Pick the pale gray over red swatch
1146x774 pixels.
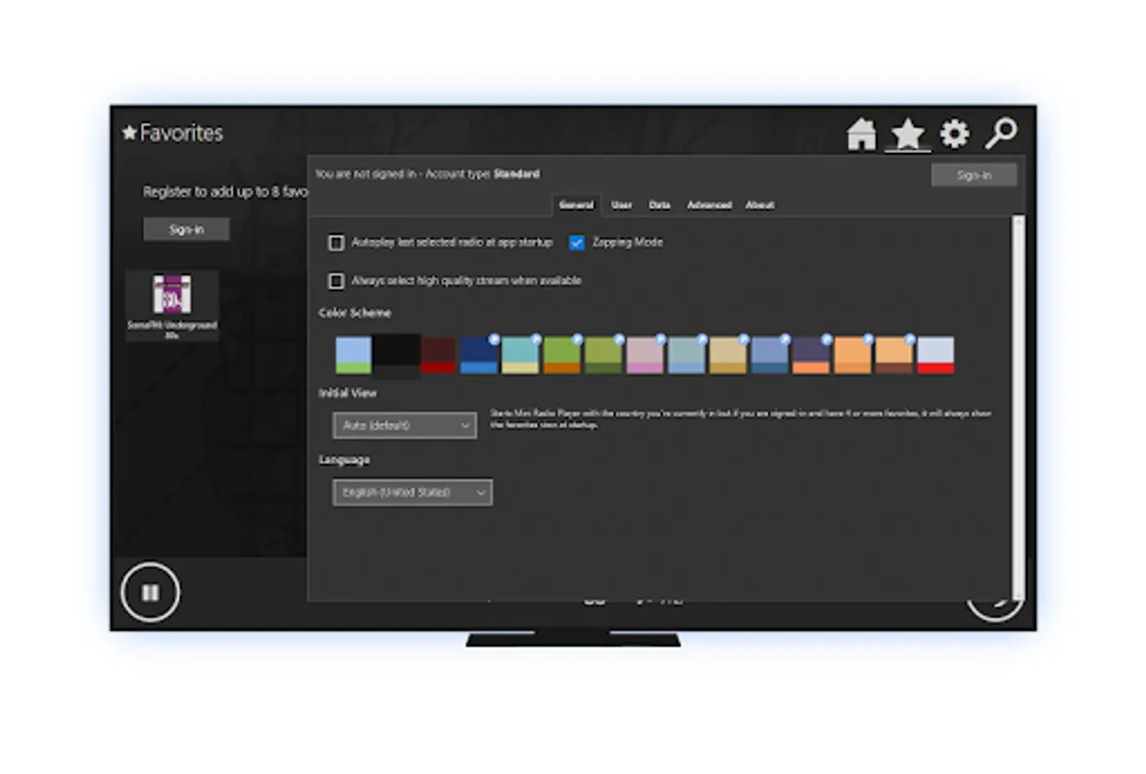[935, 355]
